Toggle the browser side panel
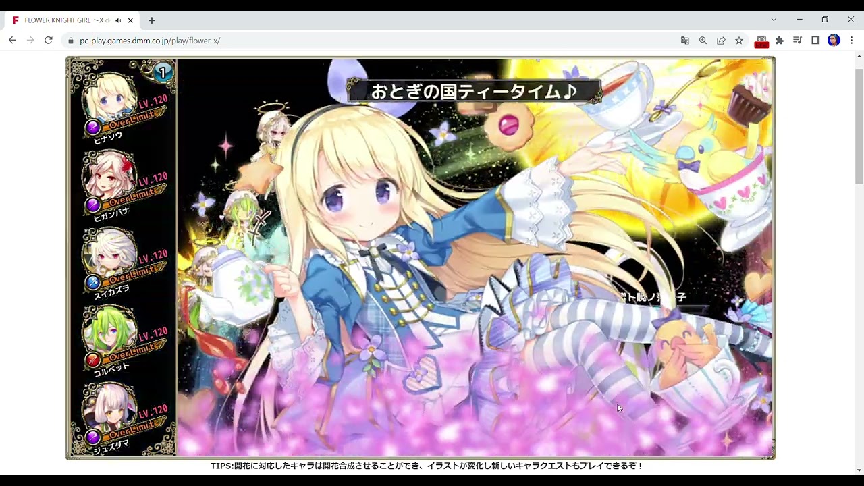The width and height of the screenshot is (864, 486). pos(815,40)
